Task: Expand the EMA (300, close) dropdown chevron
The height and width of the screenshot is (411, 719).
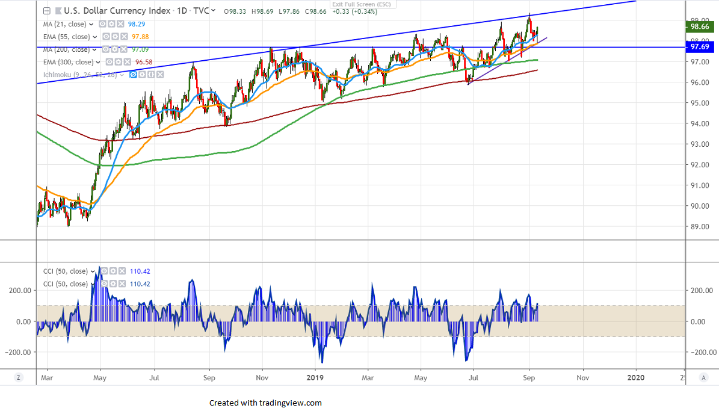Action: click(x=99, y=63)
